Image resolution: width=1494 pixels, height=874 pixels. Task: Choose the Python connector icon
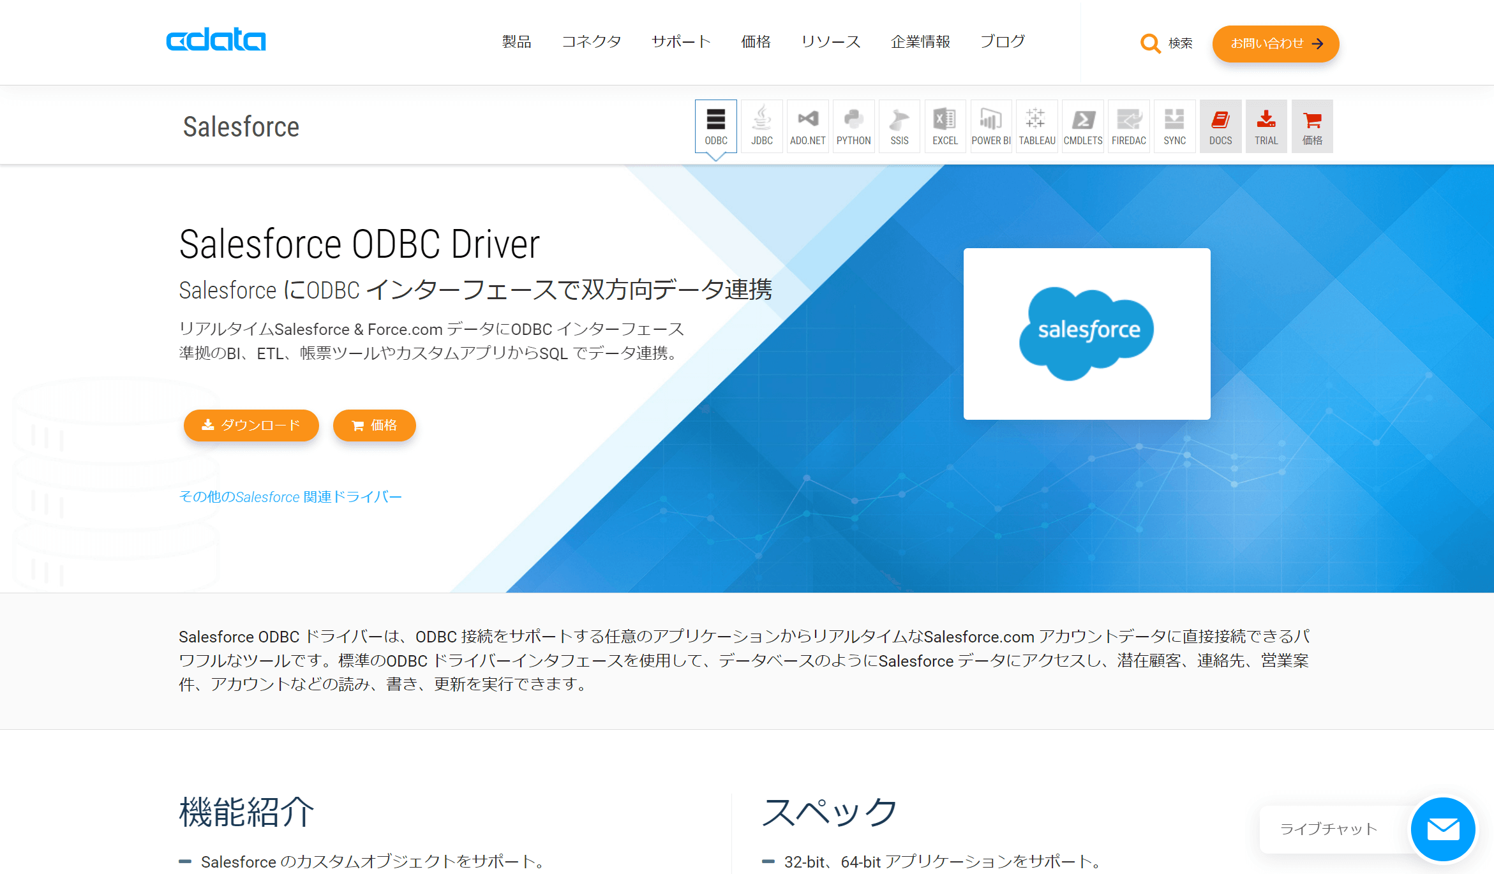click(x=853, y=126)
